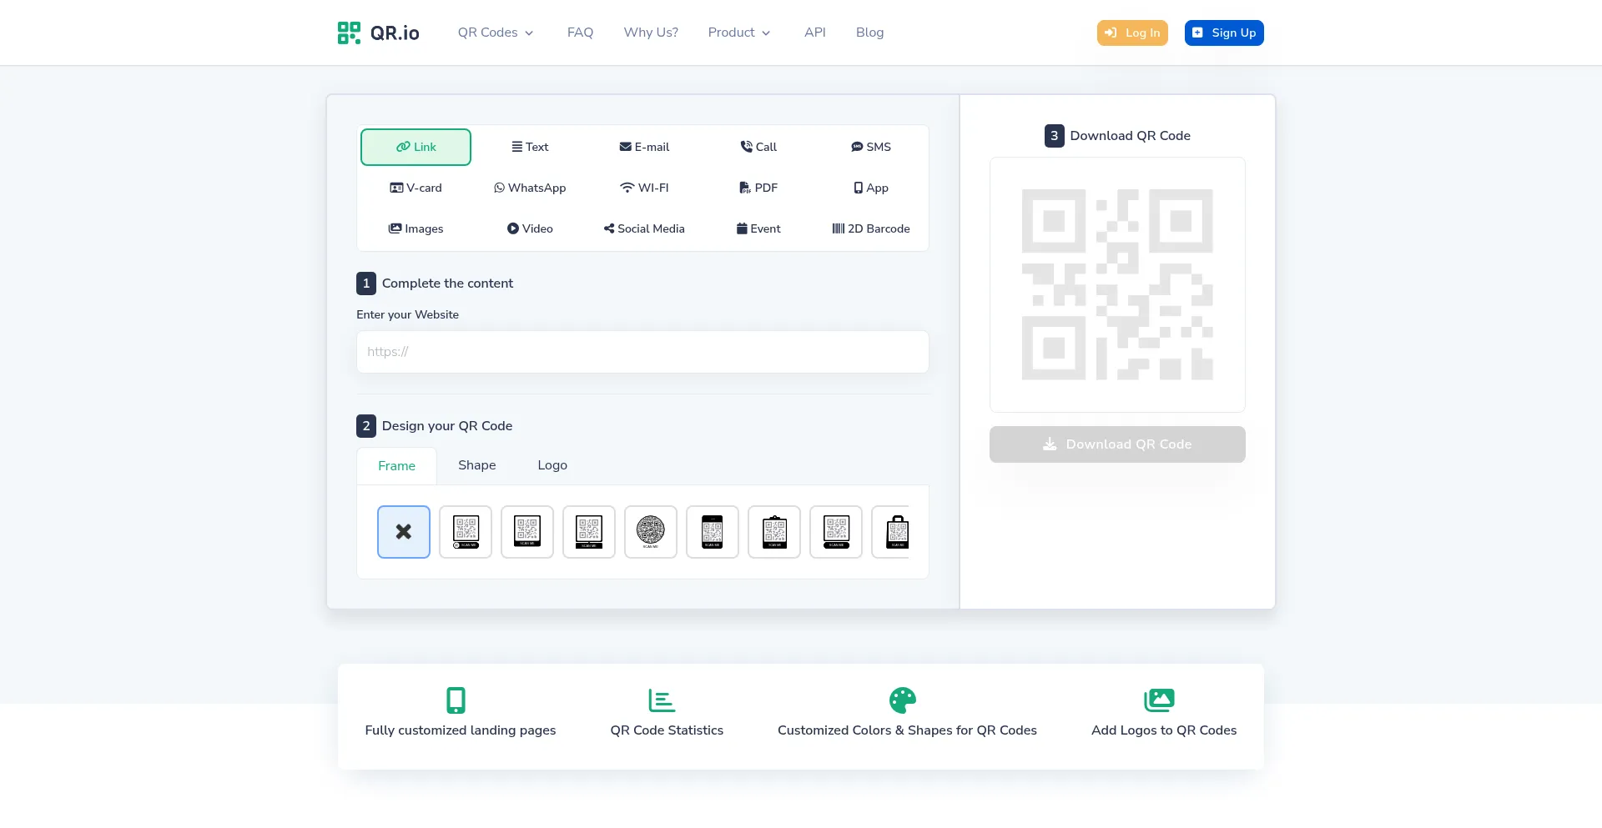Click 'QR Code Statistics' label
Viewport: 1602px width, 828px height.
pyautogui.click(x=667, y=730)
